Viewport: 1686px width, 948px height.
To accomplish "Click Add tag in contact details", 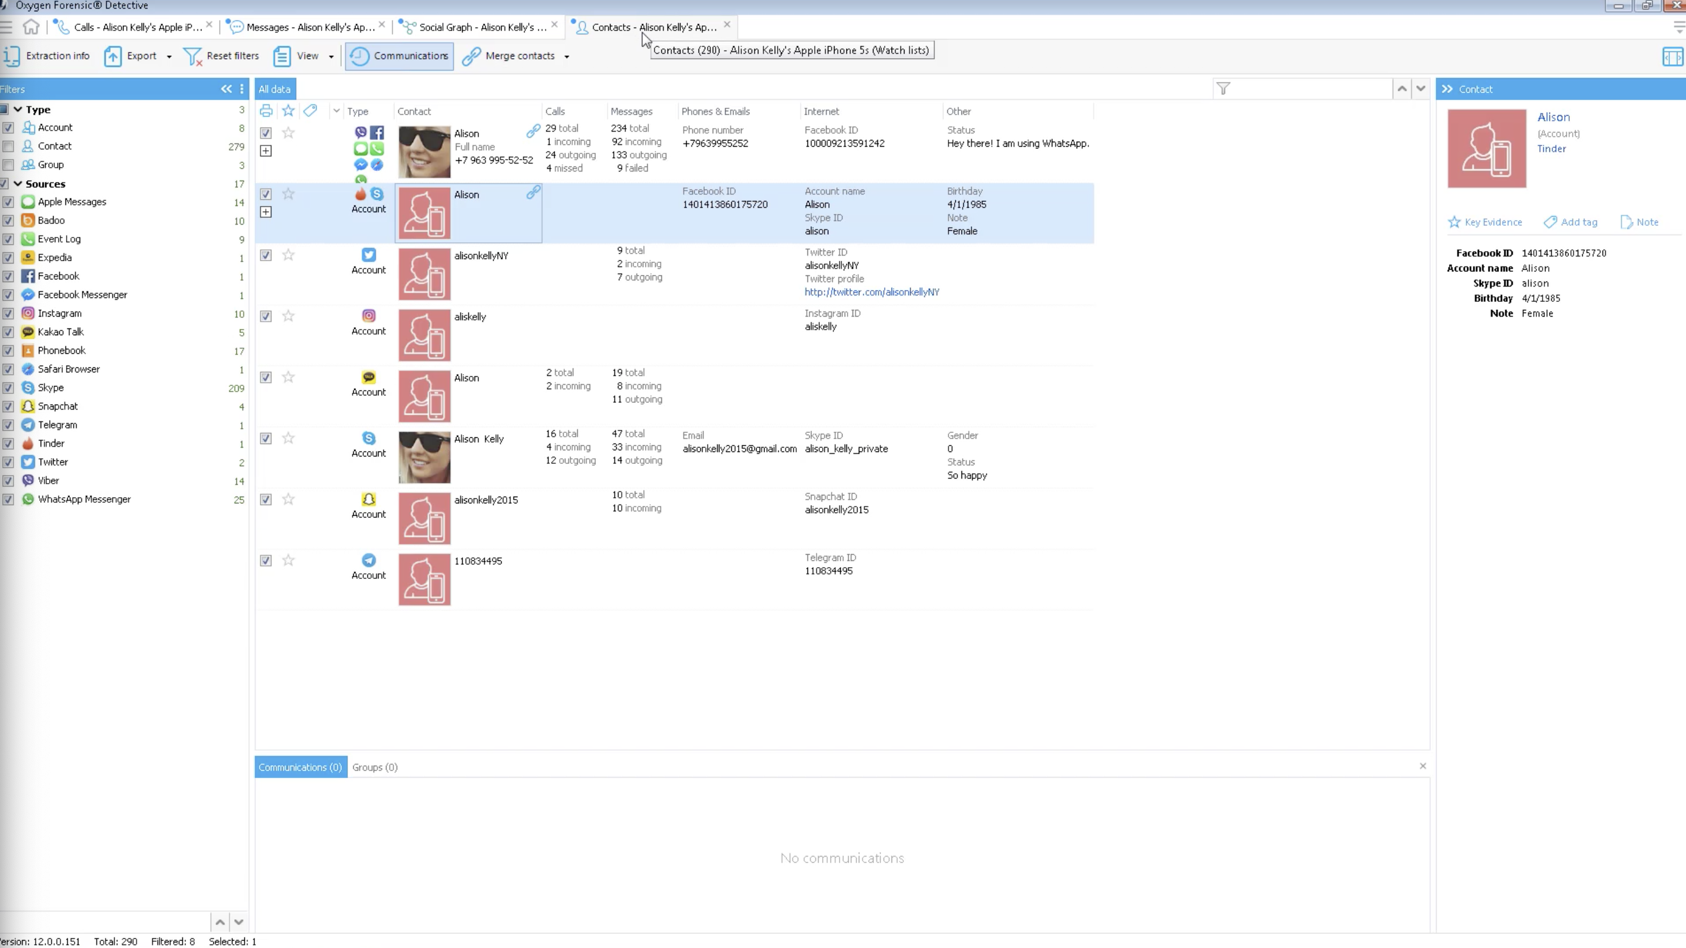I will (1571, 222).
